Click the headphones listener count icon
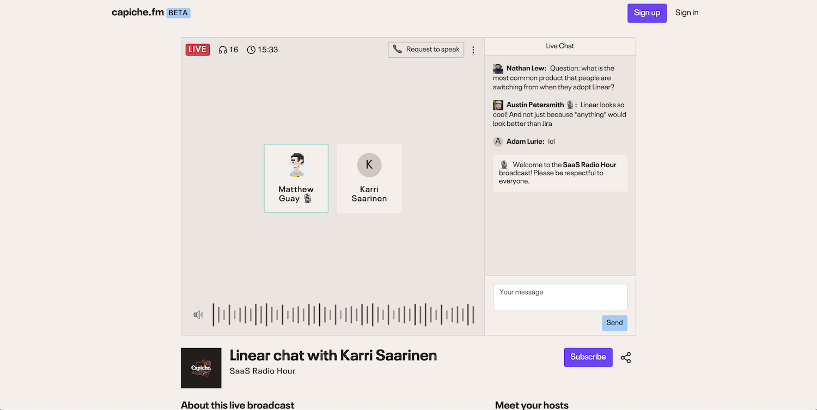The height and width of the screenshot is (410, 817). pos(222,50)
